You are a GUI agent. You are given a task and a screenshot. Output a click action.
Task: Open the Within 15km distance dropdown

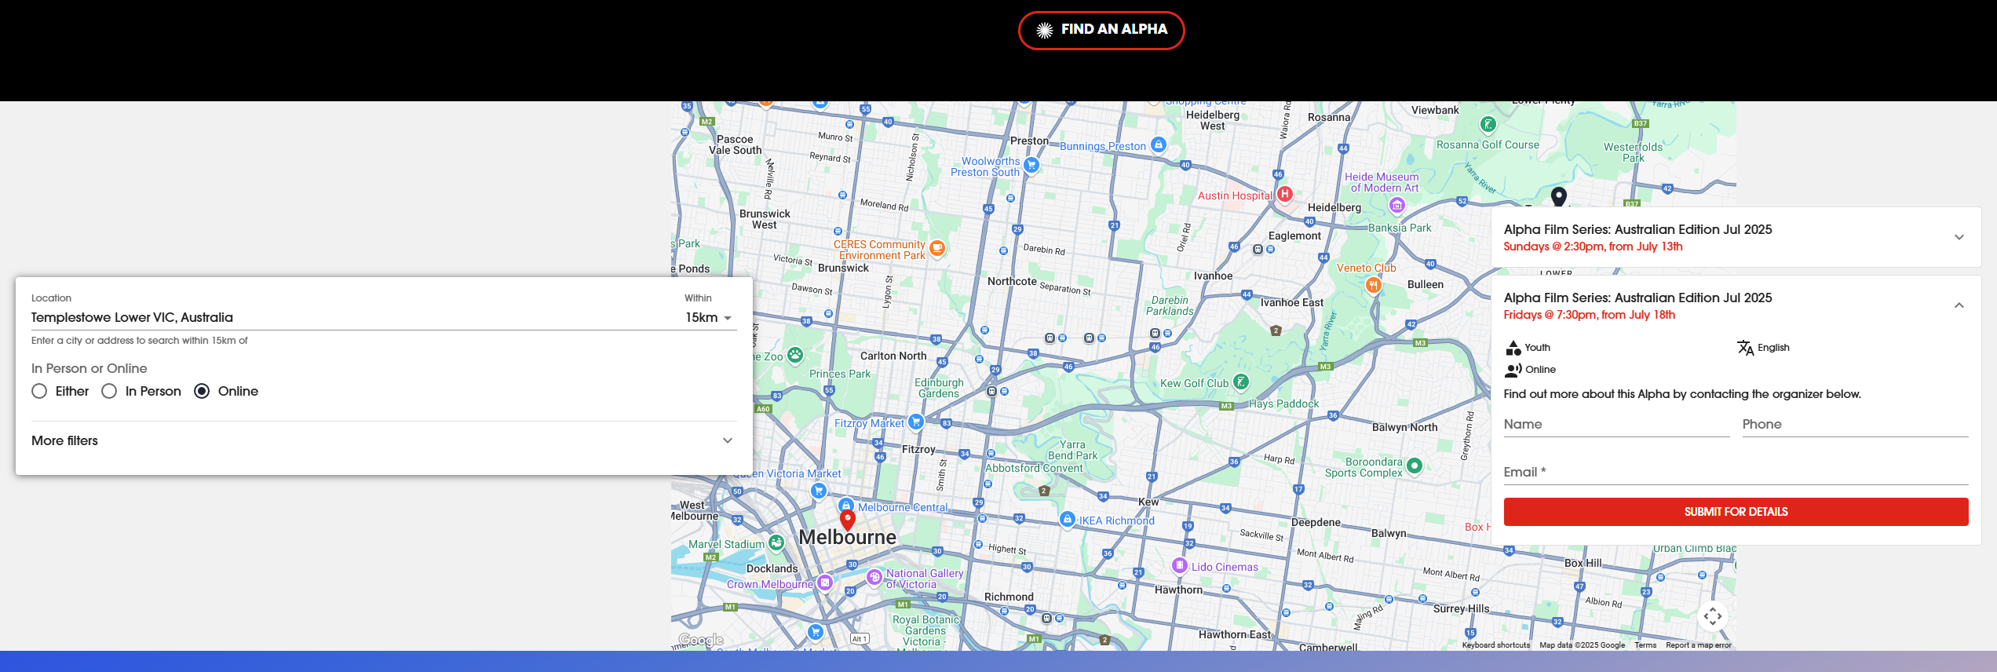click(x=710, y=317)
